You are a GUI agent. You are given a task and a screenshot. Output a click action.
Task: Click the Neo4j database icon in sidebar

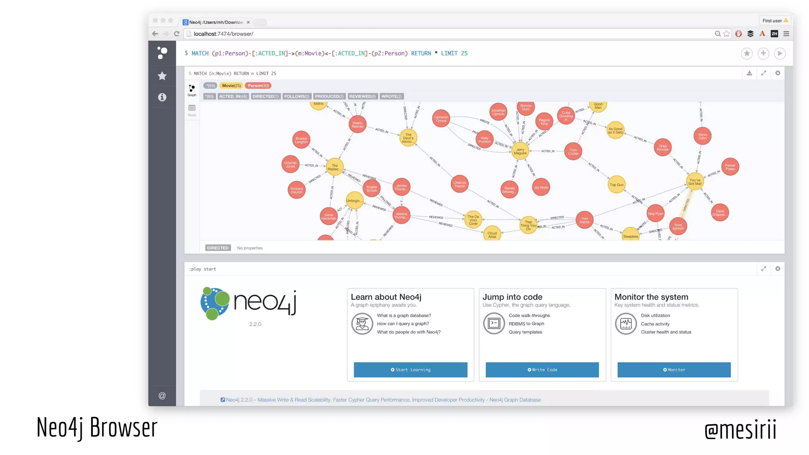click(162, 53)
